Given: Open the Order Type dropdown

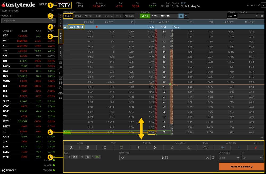Looking at the screenshot, I should (x=229, y=158).
